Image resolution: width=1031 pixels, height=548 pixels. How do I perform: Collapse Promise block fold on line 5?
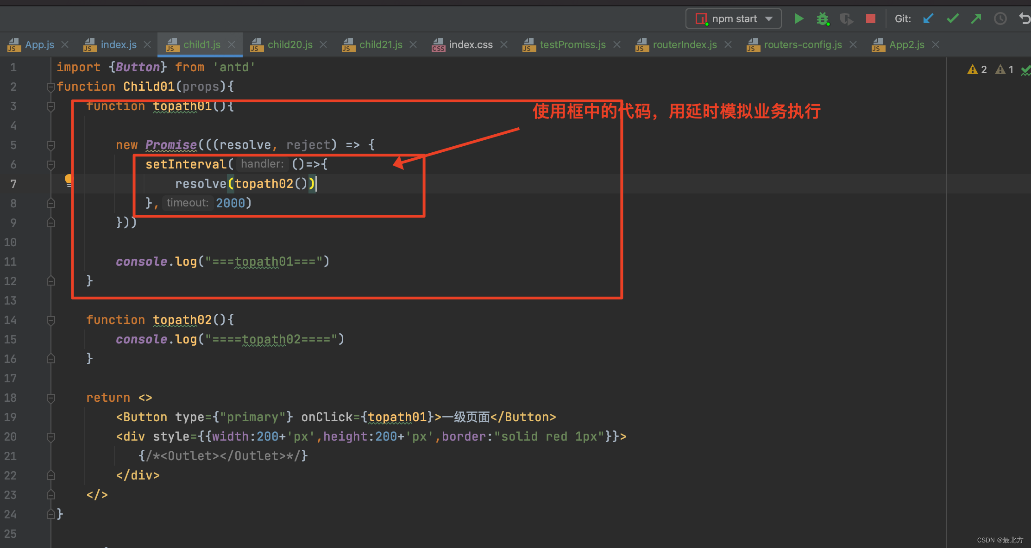point(51,145)
